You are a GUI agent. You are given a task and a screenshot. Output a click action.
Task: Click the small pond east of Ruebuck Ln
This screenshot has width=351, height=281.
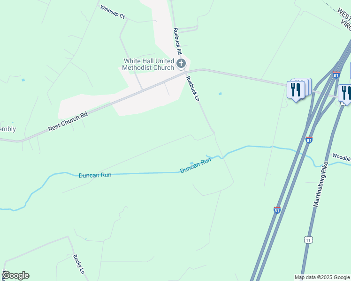pos(220,94)
